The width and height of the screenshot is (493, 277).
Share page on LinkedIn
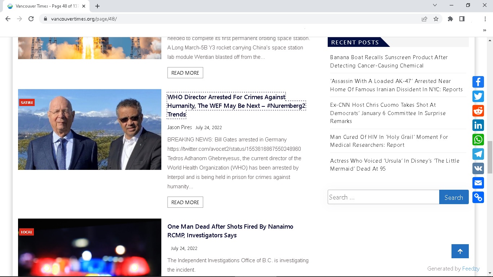[x=478, y=125]
